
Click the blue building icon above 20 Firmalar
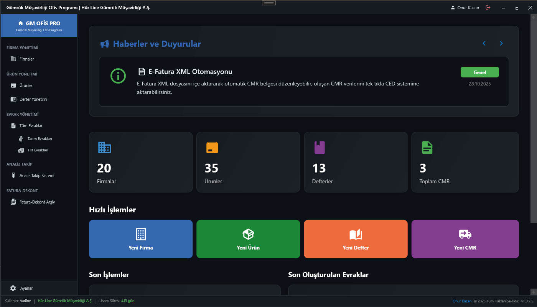104,148
